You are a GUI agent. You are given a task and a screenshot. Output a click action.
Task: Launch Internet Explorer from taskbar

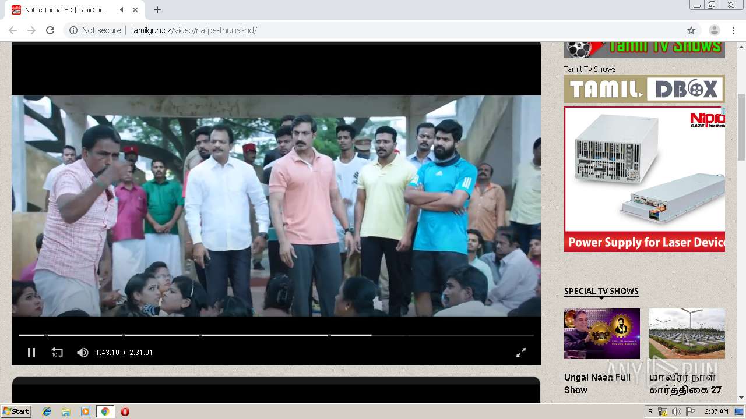47,411
